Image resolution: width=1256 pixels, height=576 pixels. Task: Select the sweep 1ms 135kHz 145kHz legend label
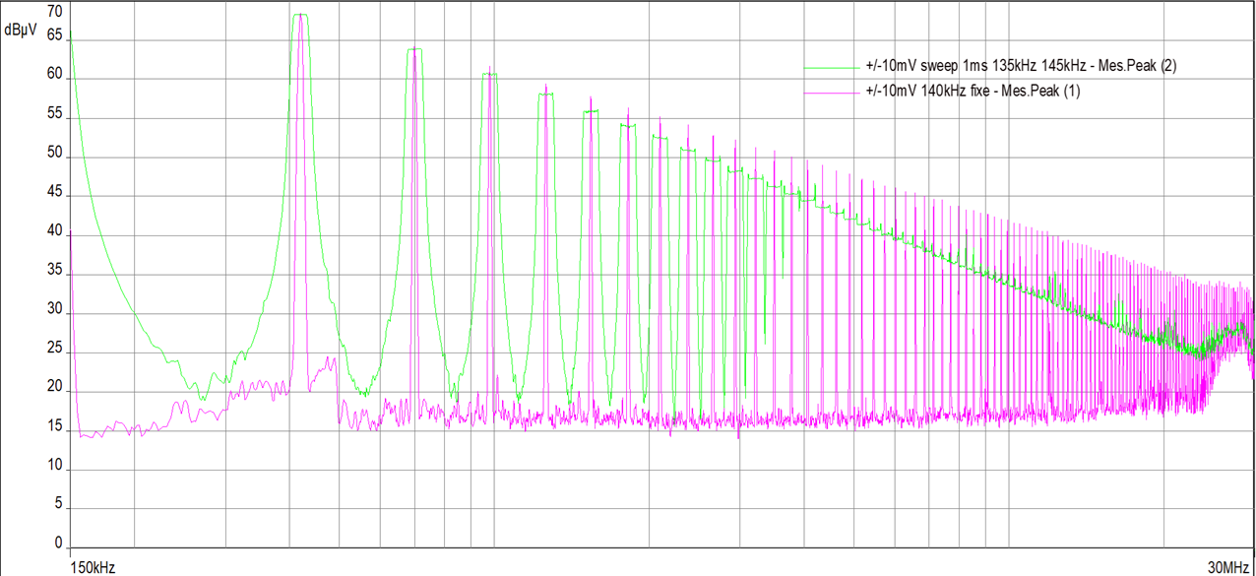tap(1021, 66)
